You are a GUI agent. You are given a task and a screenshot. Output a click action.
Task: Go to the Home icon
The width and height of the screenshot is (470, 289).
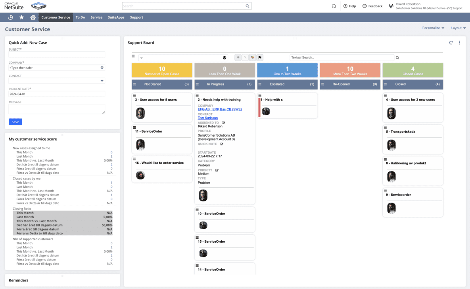(33, 17)
